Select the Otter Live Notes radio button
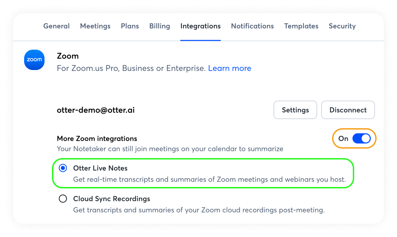Screen dimensions: 397x237 (63, 168)
